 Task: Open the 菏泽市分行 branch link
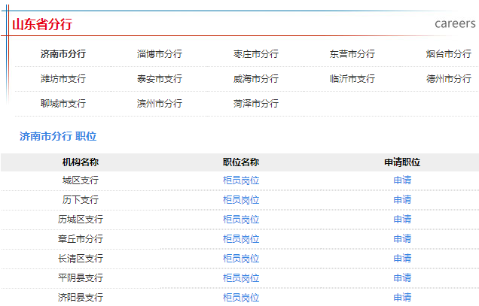pyautogui.click(x=256, y=104)
